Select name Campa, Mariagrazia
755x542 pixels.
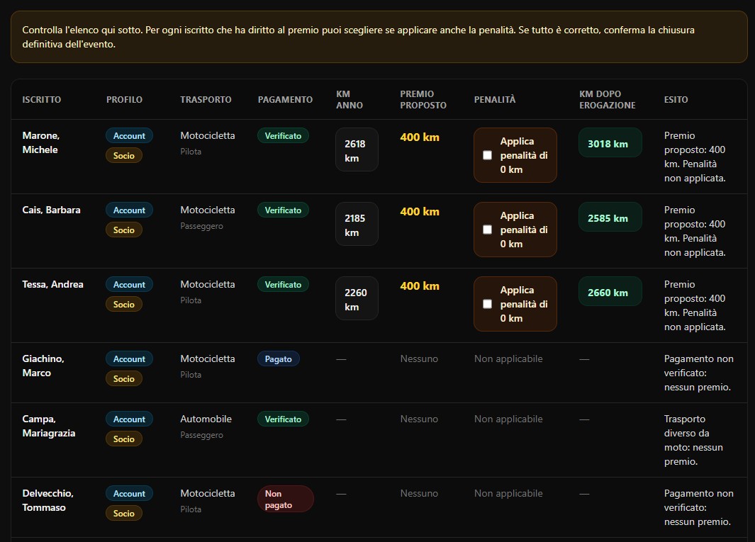[x=49, y=426]
